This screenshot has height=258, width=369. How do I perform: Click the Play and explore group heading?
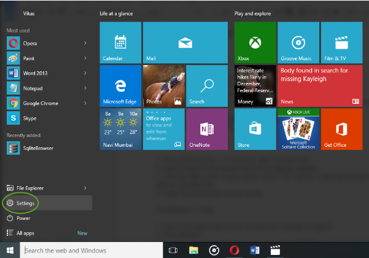[x=252, y=14]
